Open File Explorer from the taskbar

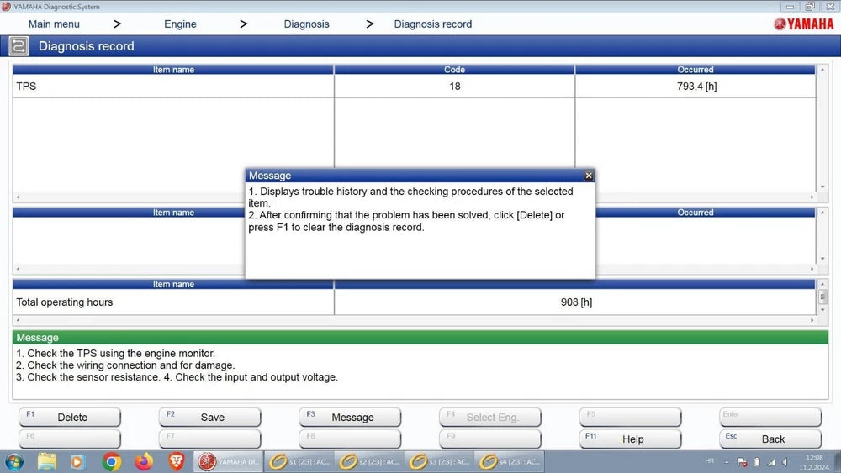pyautogui.click(x=47, y=461)
